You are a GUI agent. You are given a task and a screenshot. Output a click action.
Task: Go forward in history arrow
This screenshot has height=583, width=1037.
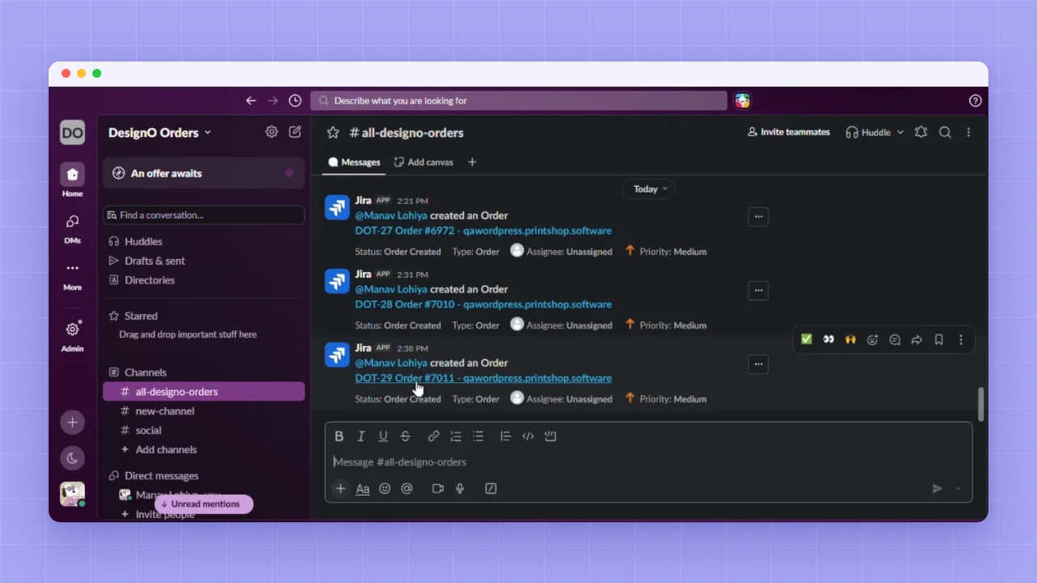[273, 100]
